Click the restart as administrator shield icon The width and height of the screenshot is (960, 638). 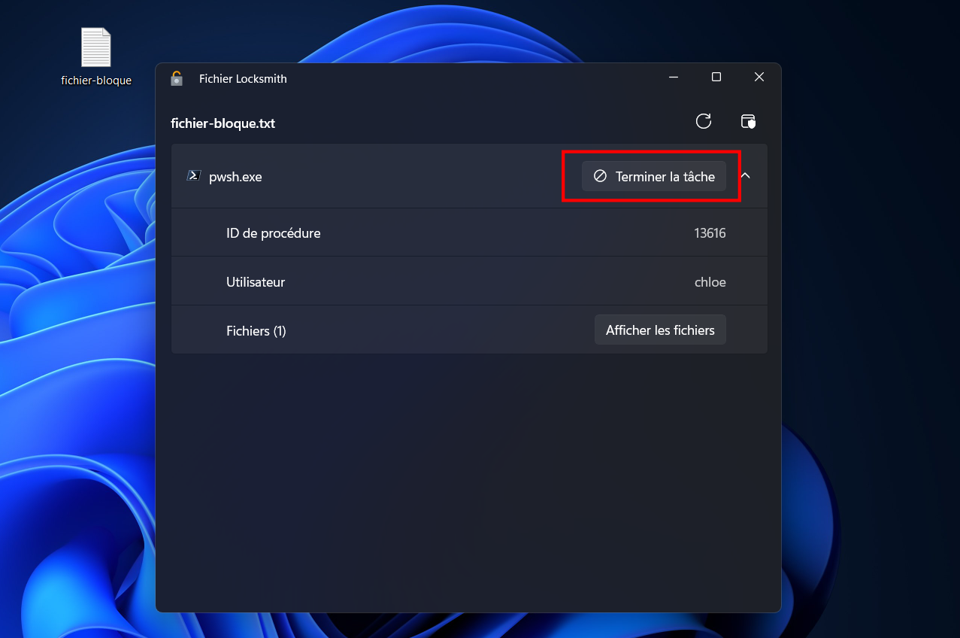748,121
